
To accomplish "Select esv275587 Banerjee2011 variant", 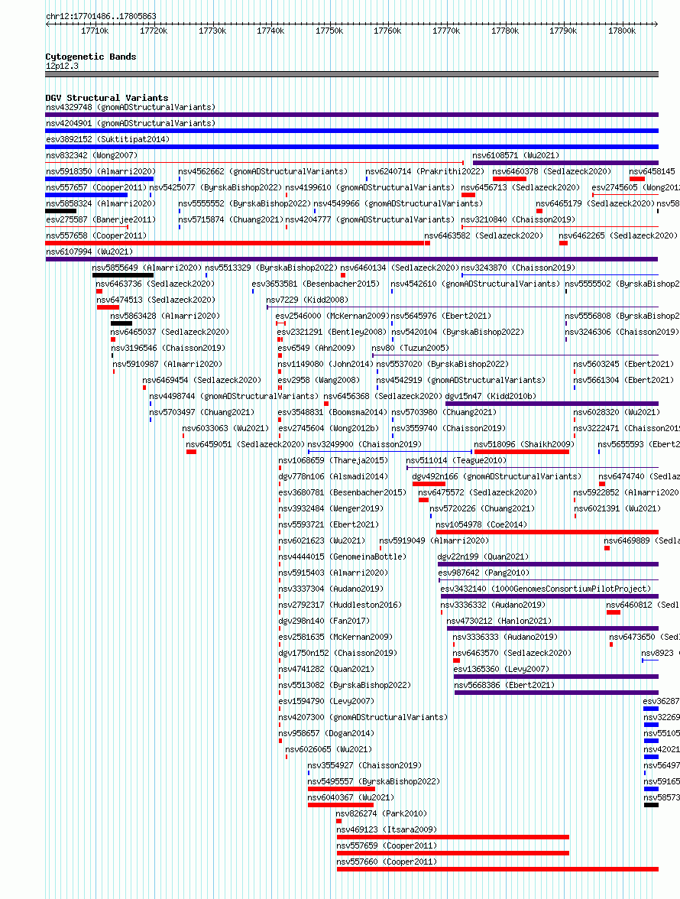I will tap(101, 219).
